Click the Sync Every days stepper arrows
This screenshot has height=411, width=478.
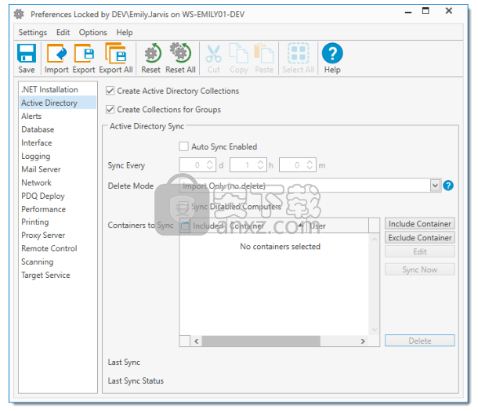point(209,165)
